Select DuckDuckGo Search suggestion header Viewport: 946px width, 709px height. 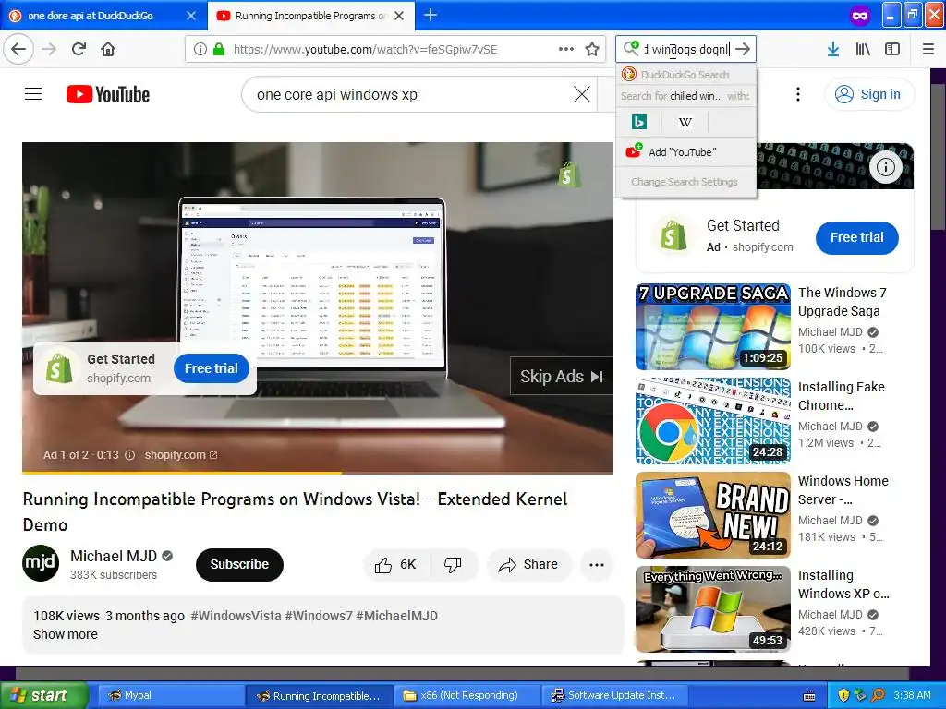pyautogui.click(x=686, y=74)
